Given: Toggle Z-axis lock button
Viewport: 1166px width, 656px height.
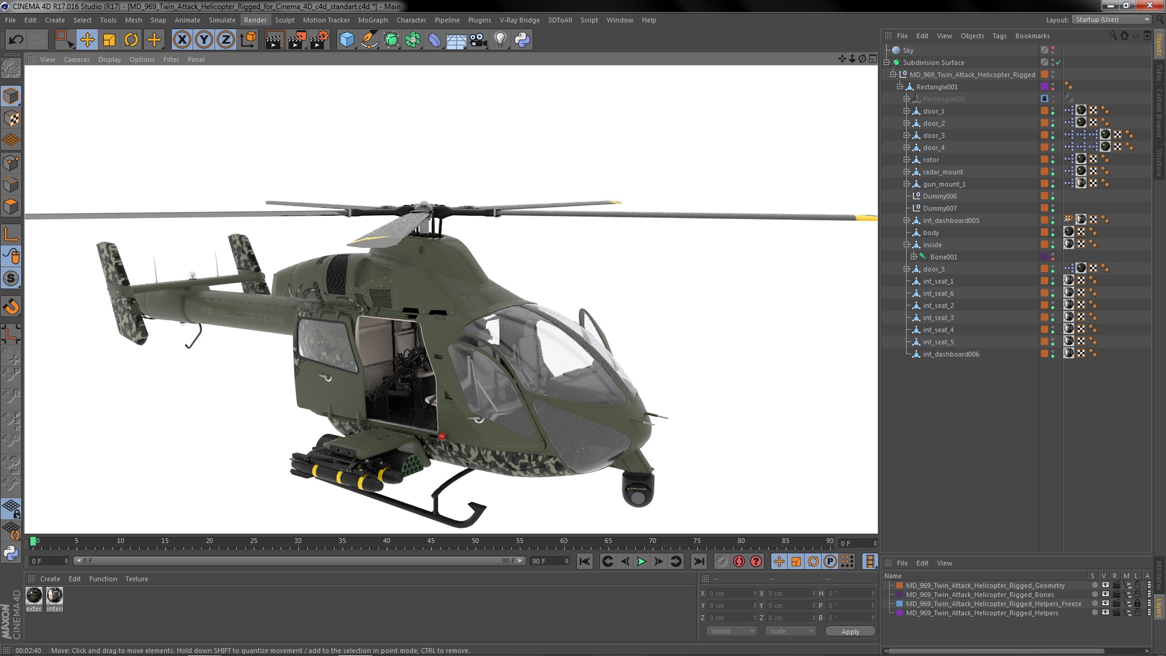Looking at the screenshot, I should [x=226, y=40].
